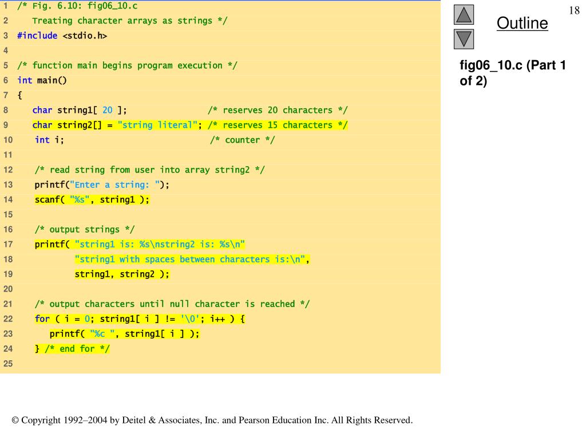
Task: Select the 'fig06_10.c (Part 1 of 2)' title
Action: coord(513,73)
